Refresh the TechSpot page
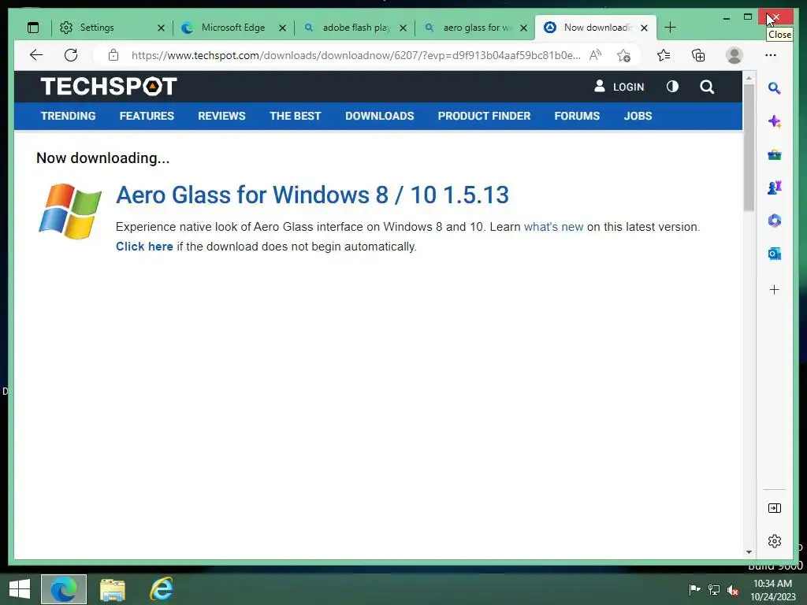The width and height of the screenshot is (807, 605). [x=71, y=55]
